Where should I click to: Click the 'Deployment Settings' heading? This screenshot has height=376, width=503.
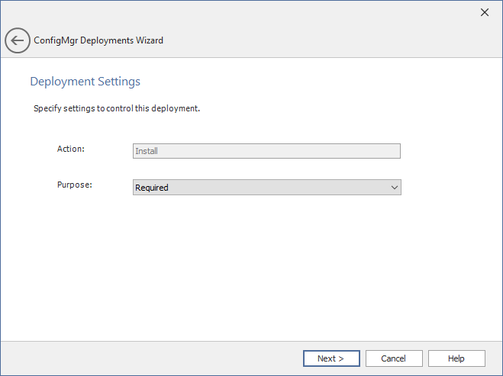click(x=85, y=82)
